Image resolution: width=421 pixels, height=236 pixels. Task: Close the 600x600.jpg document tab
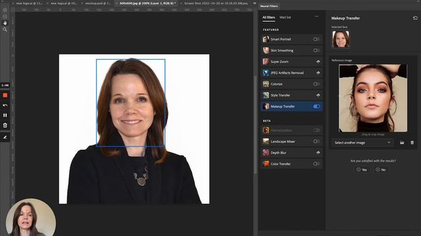point(117,3)
